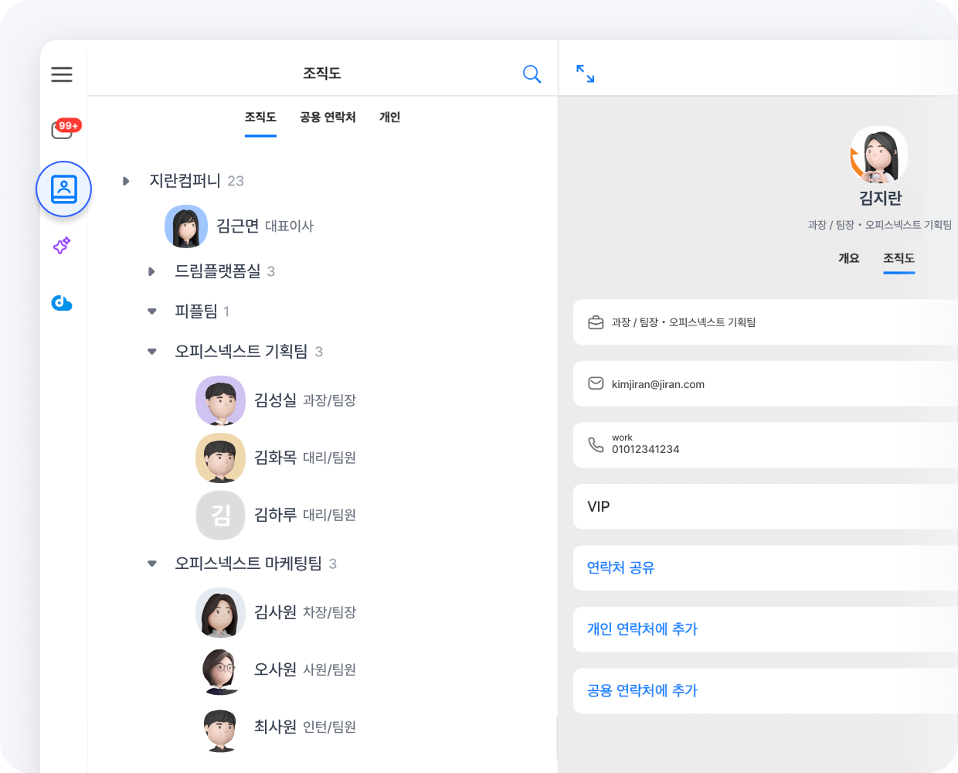Open the chat icon with 99+ badge

tap(62, 130)
